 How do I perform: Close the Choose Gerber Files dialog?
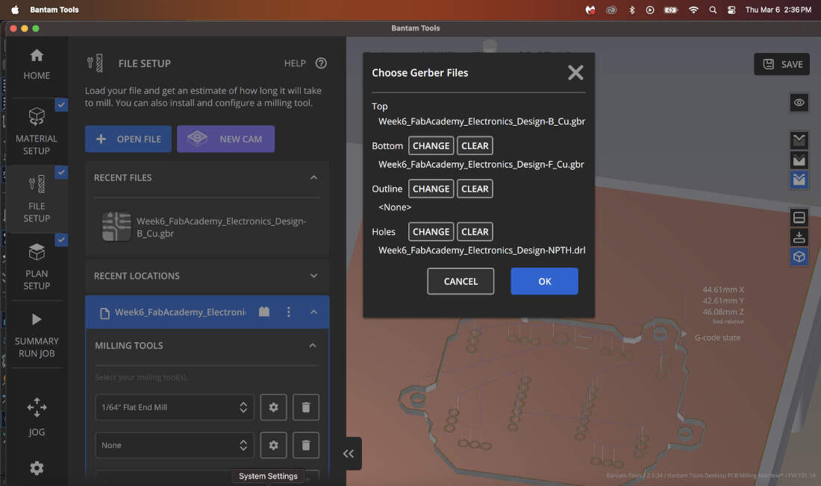pyautogui.click(x=575, y=73)
